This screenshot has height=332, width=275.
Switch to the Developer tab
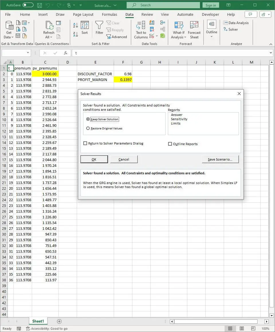coord(210,14)
